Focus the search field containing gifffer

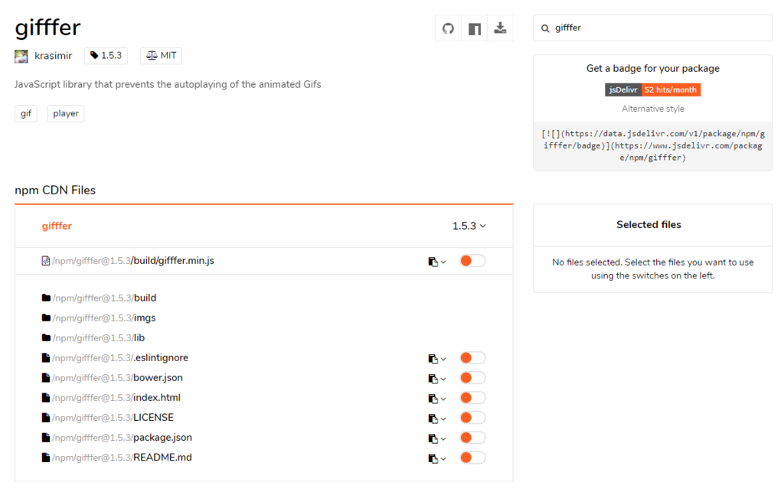[652, 28]
